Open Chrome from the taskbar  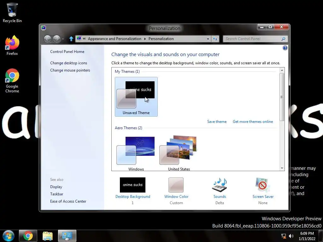(28, 236)
